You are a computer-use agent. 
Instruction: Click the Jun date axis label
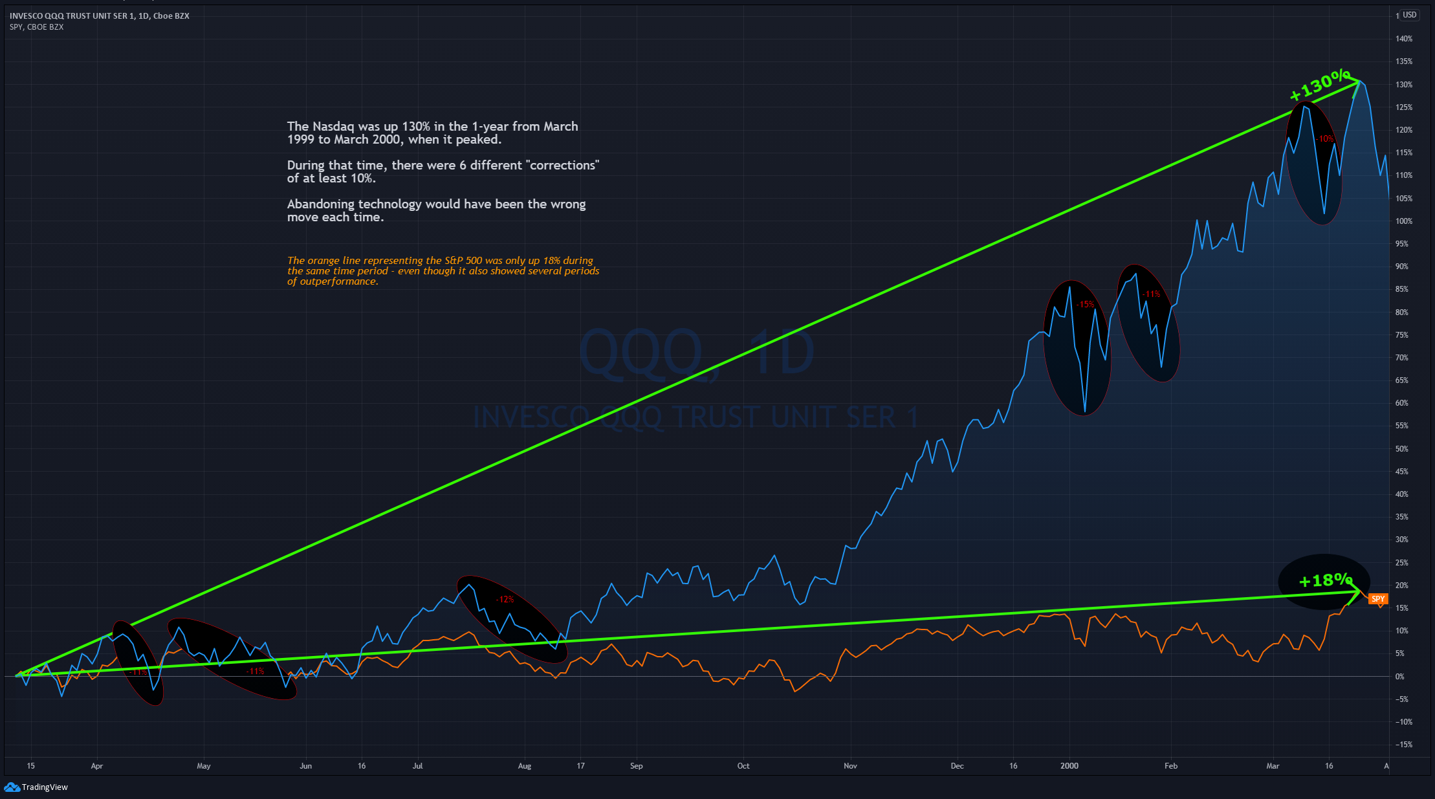click(306, 766)
